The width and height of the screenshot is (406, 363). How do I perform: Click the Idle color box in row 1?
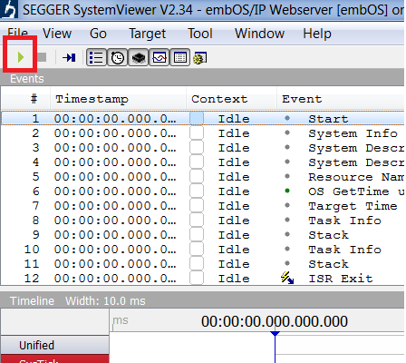[197, 118]
